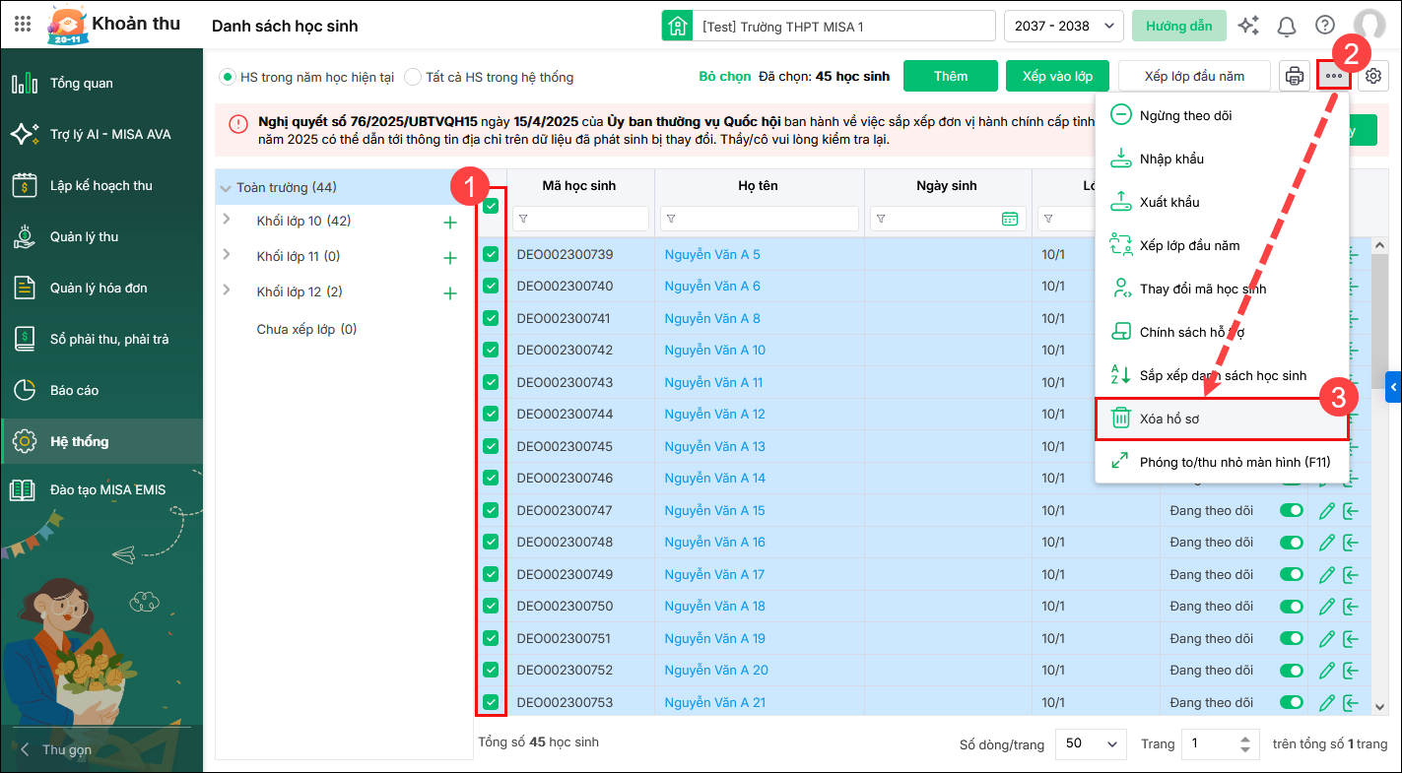Viewport: 1402px width, 773px height.
Task: Uncheck the select-all header checkbox
Action: pos(491,206)
